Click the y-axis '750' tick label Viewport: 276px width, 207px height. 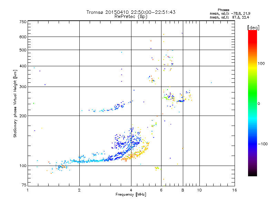point(23,22)
